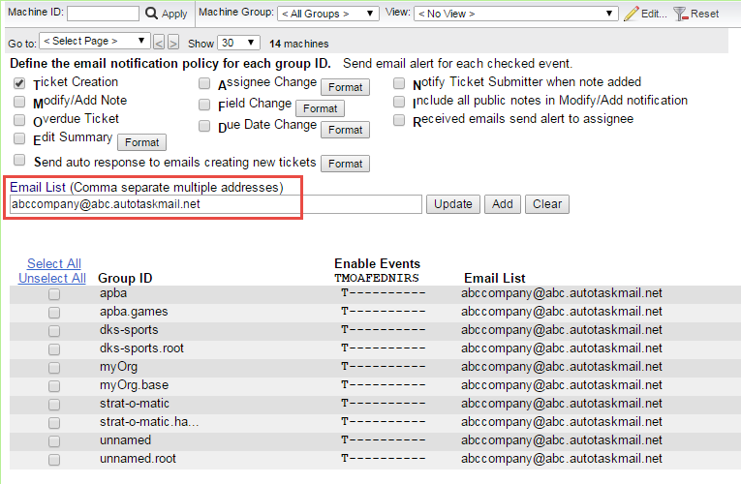Click into the Email List text field
The image size is (741, 484).
(215, 204)
